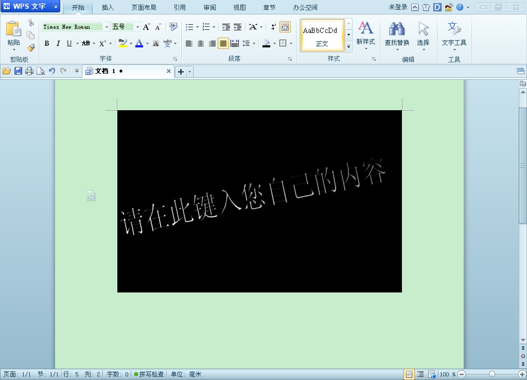Align text left
527x380 pixels.
tap(189, 43)
